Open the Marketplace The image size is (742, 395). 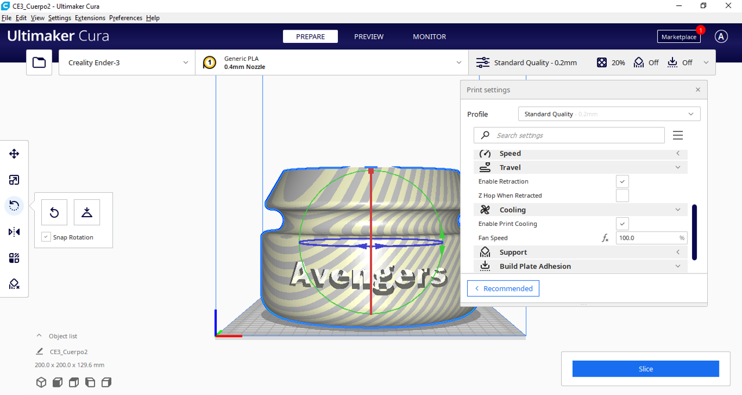[679, 36]
